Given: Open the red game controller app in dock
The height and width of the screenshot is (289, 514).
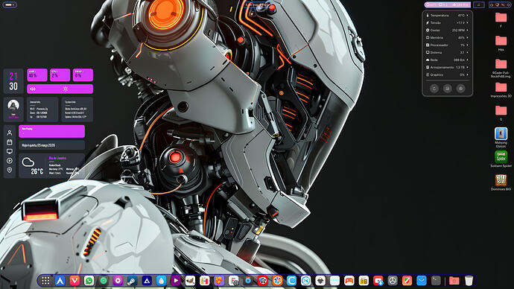Looking at the screenshot, I should coord(349,281).
